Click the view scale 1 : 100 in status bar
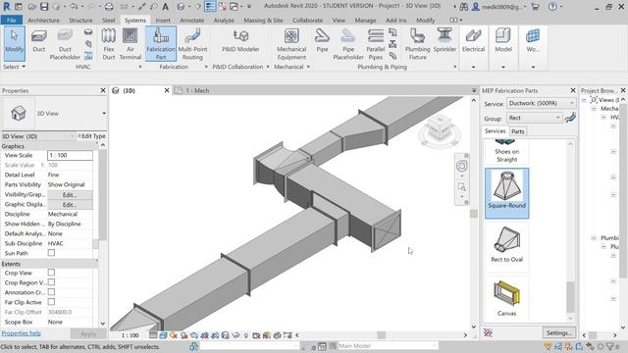 [x=130, y=335]
